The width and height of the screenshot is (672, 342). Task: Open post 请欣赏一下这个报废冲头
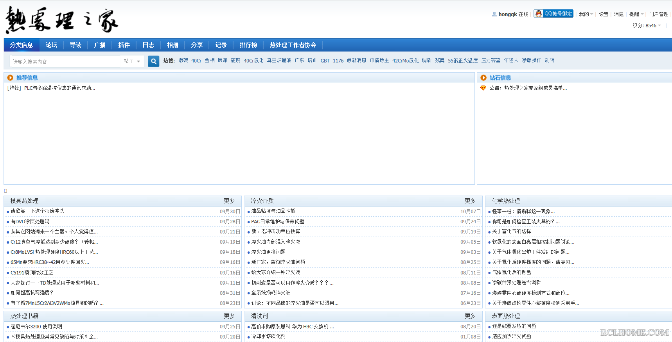coord(38,211)
